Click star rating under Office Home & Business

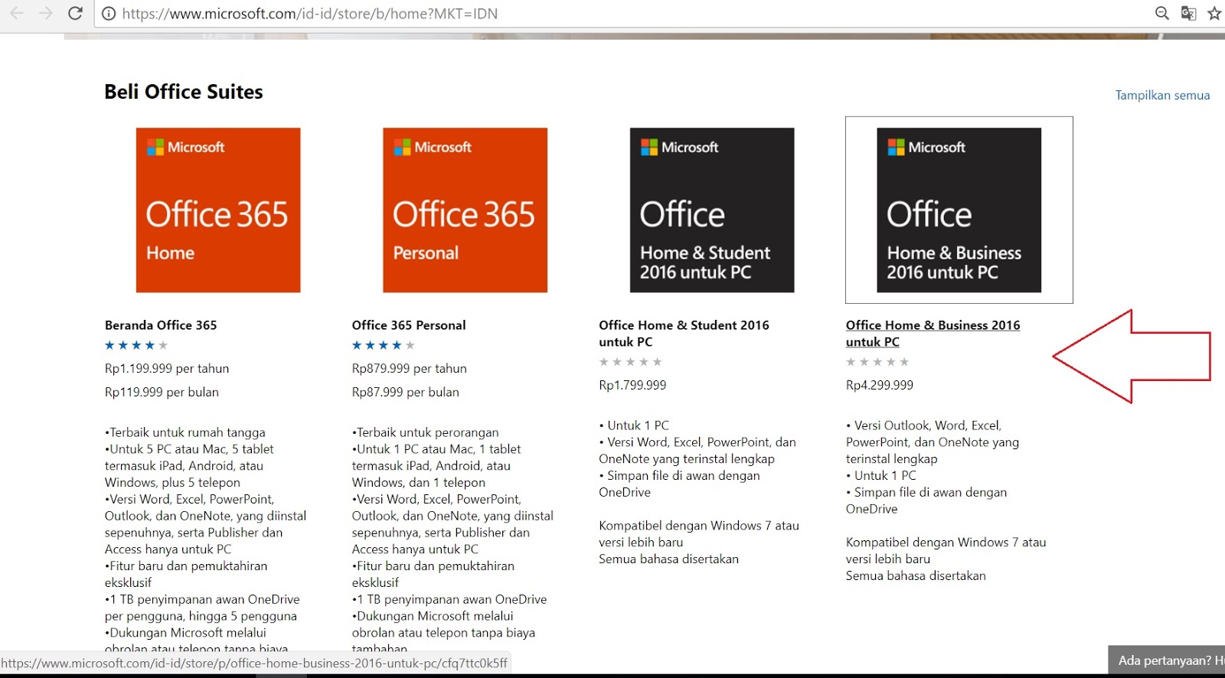[x=877, y=362]
